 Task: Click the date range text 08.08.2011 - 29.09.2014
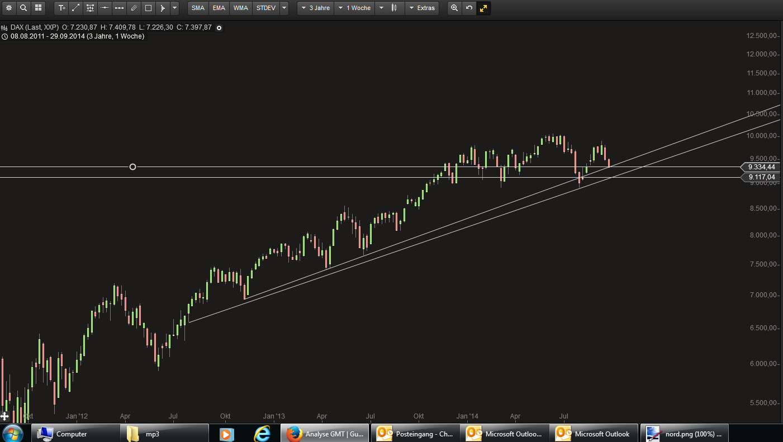pos(47,36)
